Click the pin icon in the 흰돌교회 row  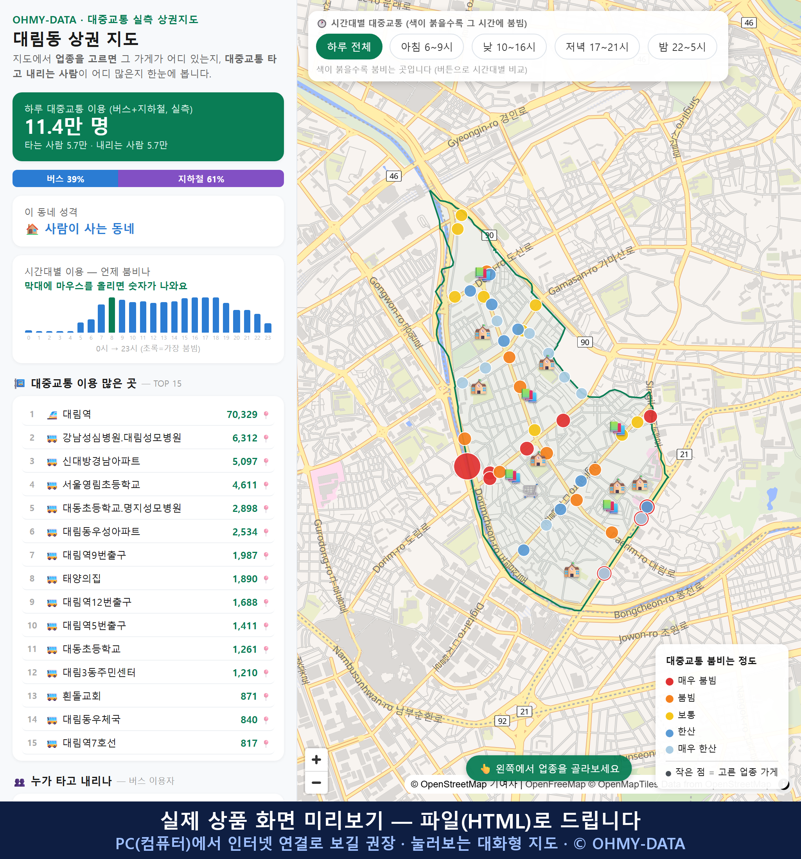coord(266,696)
